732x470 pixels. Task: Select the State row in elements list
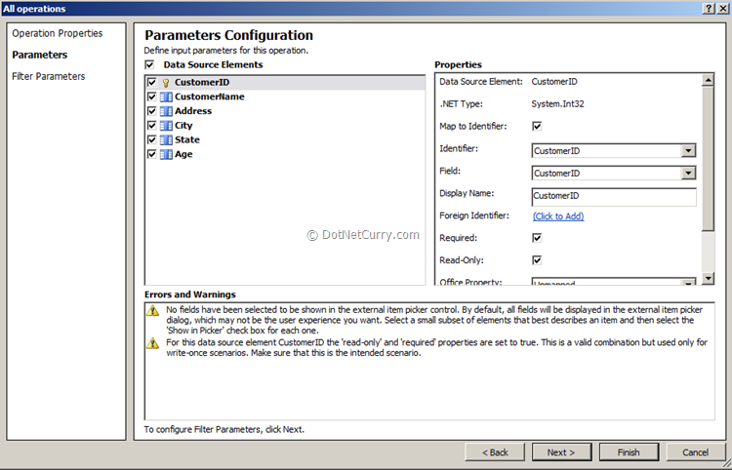coord(285,139)
